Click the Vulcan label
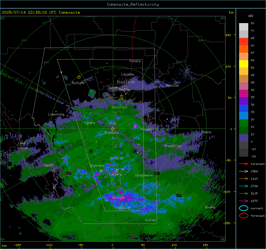This screenshot has height=249, width=266. coord(150,220)
